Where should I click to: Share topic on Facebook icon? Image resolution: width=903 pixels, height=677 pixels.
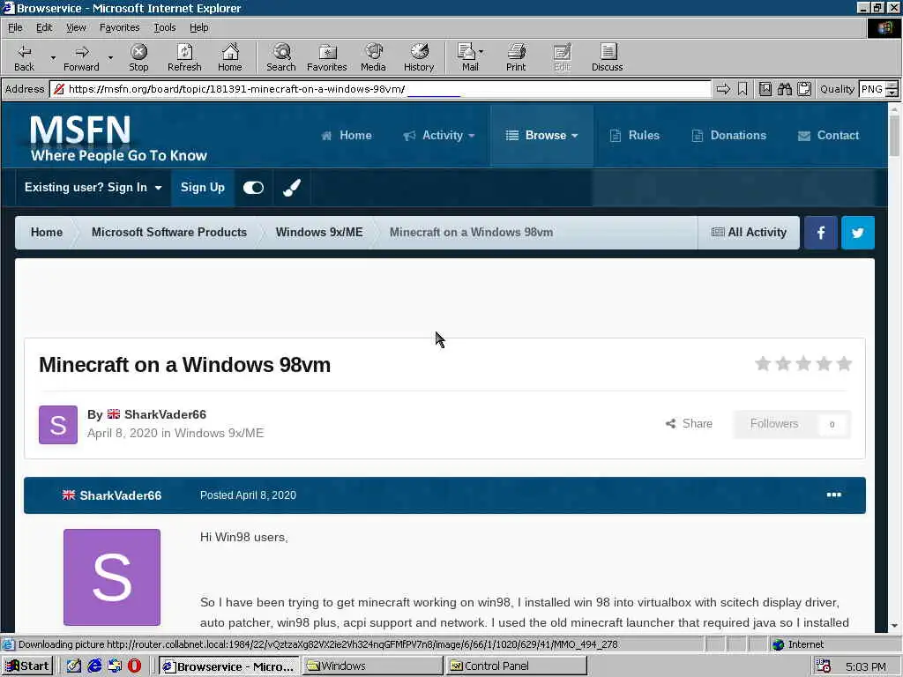tap(821, 233)
